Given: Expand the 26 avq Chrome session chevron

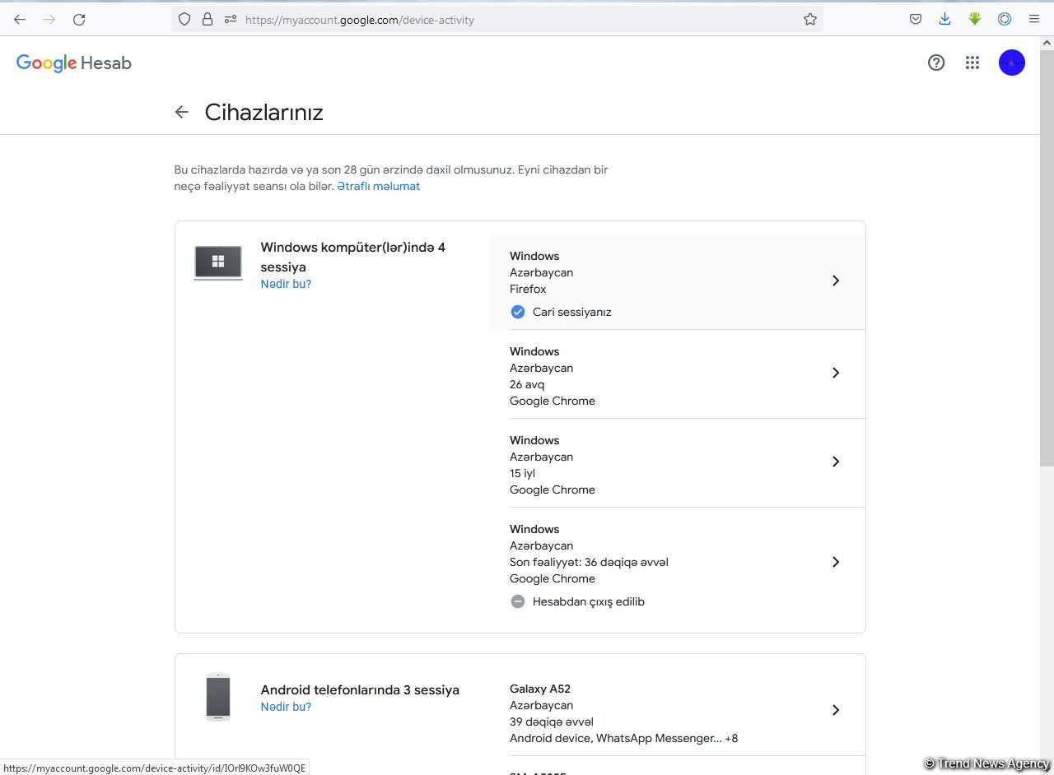Looking at the screenshot, I should (836, 373).
